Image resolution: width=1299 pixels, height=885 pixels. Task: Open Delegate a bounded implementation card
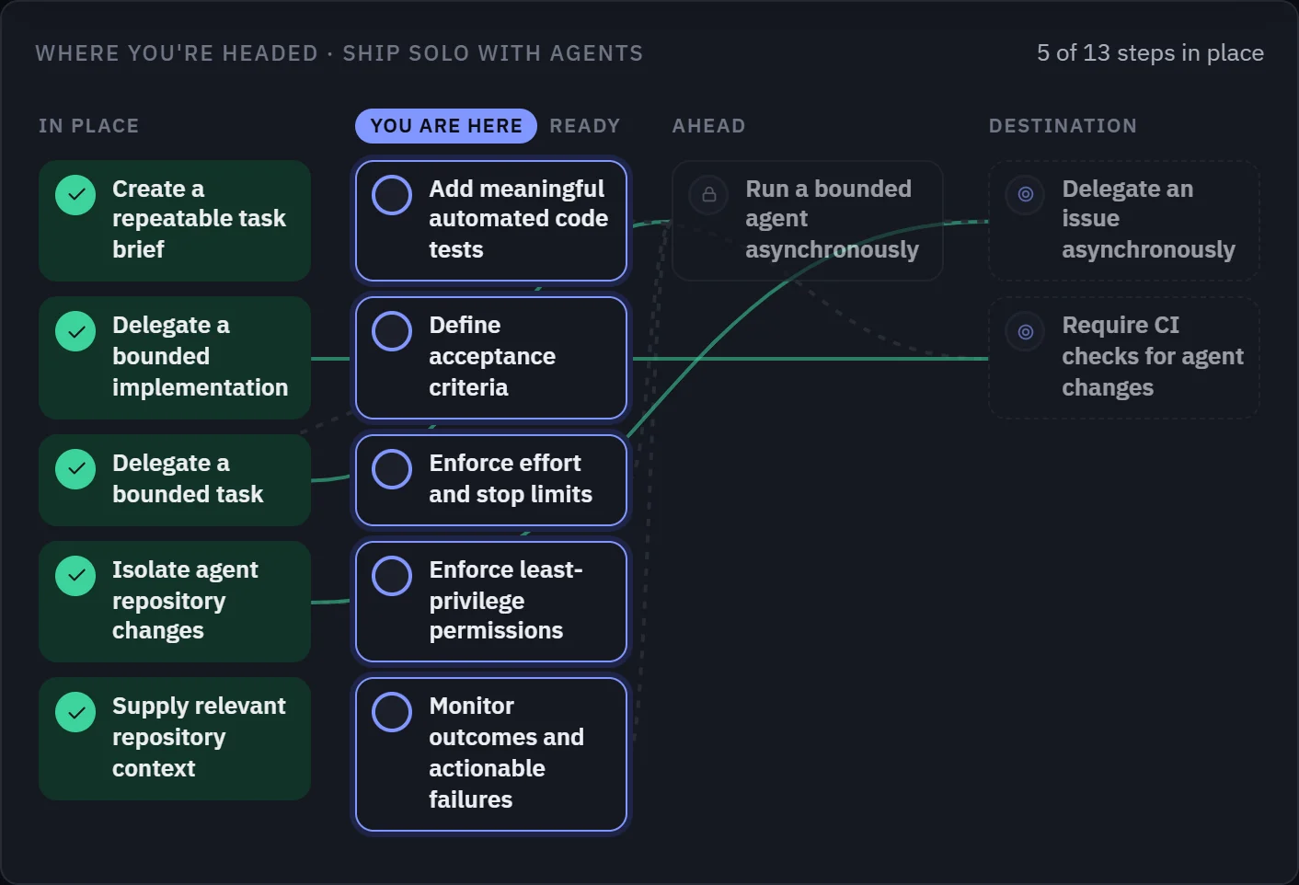tap(175, 358)
